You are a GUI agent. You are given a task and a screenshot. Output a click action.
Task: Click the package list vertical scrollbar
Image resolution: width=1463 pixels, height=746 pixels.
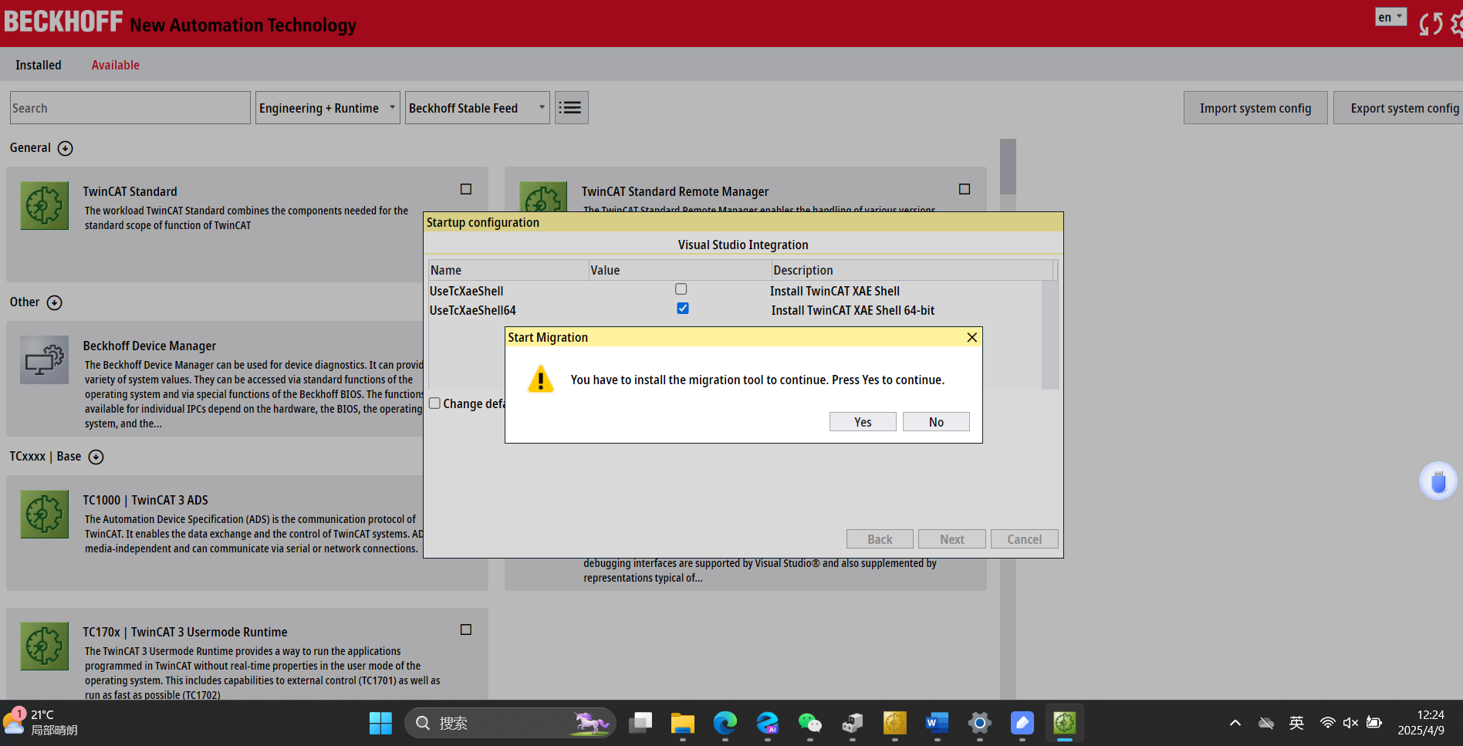[1008, 167]
